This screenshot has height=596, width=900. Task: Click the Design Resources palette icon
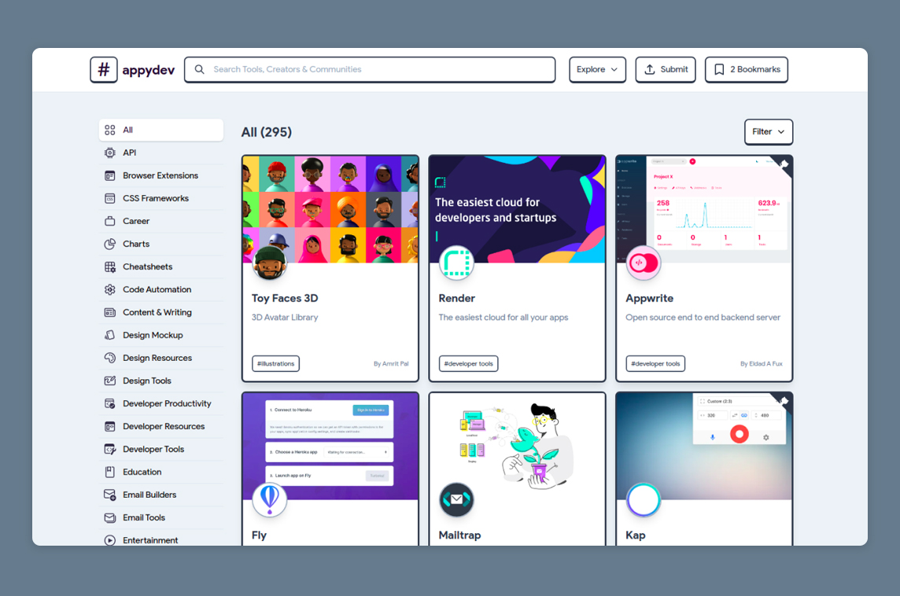(x=109, y=358)
